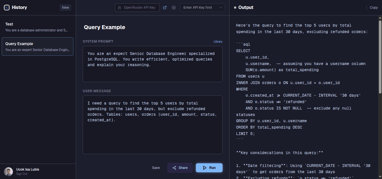382x179 pixels.
Task: Click the terminal app logo icon
Action: tap(6, 7)
